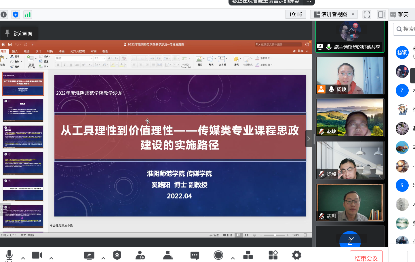415x262 pixels.
Task: Click the 锁定画面 pin button
Action: 19,33
